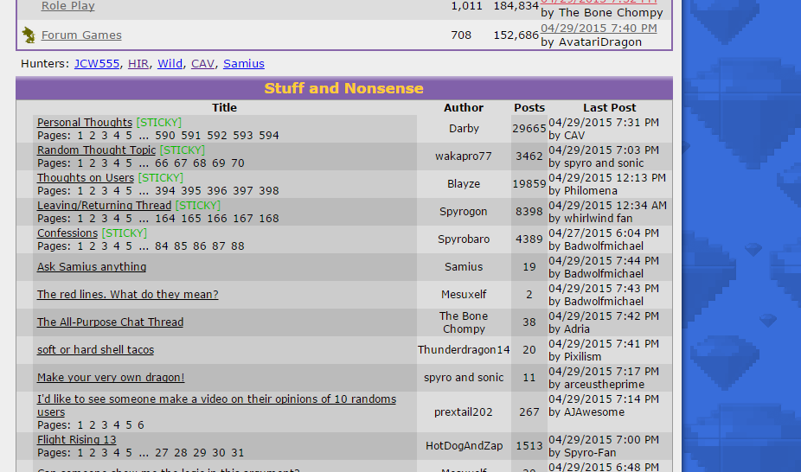Viewport: 801px width, 472px height.
Task: Go to page 398 of Thoughts on Users
Action: (269, 191)
